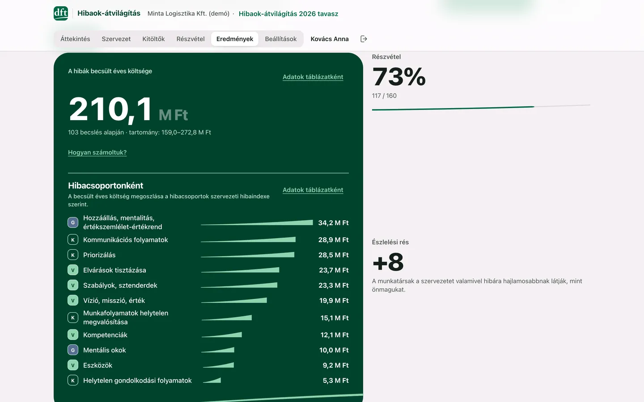Click the K badge beside Kommunikációs folyamatok
The height and width of the screenshot is (402, 644).
pyautogui.click(x=73, y=240)
